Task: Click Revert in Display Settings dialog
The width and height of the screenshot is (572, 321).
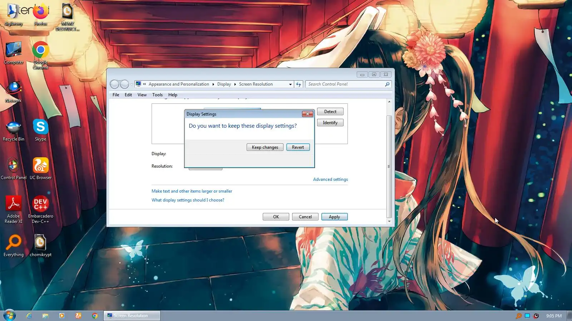Action: click(x=298, y=147)
